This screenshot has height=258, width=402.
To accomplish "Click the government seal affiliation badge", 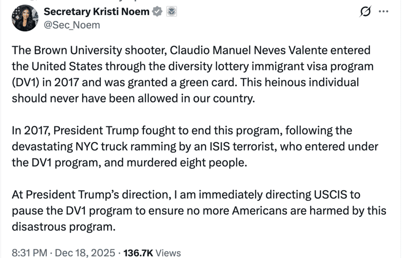I will [172, 12].
